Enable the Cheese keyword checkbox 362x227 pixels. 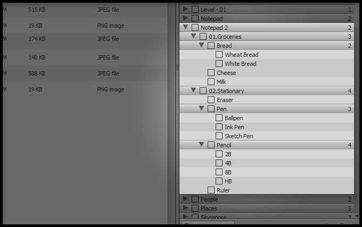(x=211, y=73)
